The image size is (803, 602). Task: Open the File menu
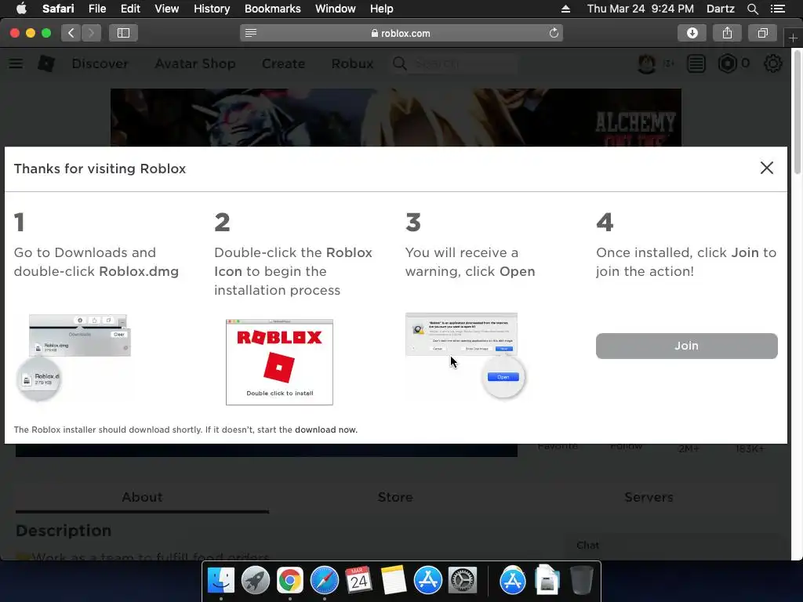(96, 9)
